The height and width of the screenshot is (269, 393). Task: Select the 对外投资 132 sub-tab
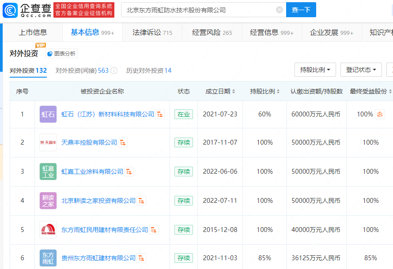pos(28,71)
